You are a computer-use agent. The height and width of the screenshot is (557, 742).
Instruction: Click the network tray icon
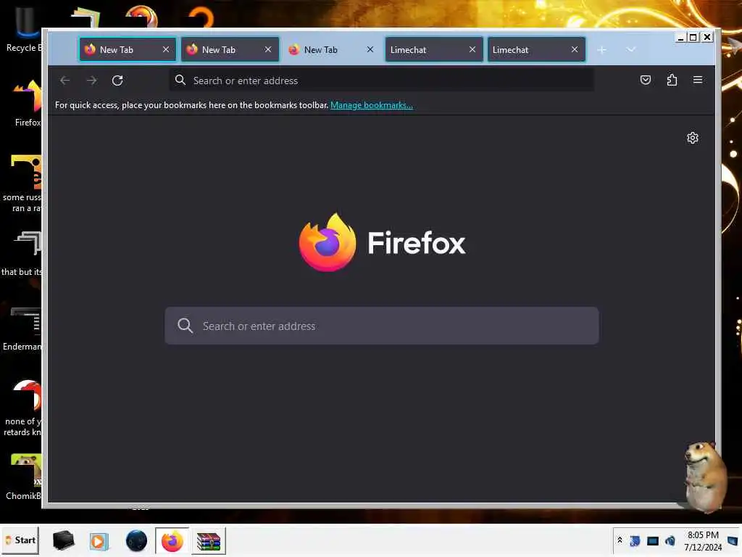pos(635,540)
